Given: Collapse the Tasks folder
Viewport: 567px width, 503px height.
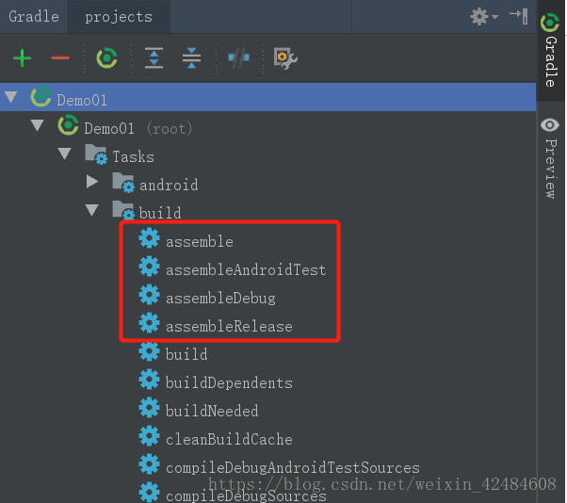Looking at the screenshot, I should click(65, 154).
